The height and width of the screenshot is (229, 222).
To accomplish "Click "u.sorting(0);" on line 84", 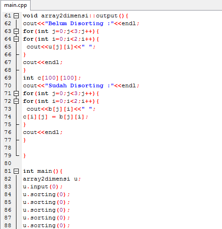I will coord(46,194).
